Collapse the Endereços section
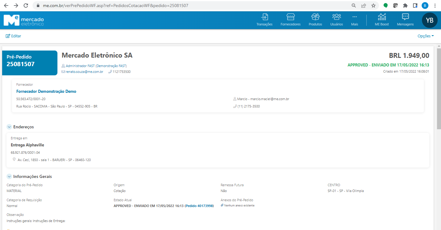Image resolution: width=441 pixels, height=230 pixels. [9, 127]
